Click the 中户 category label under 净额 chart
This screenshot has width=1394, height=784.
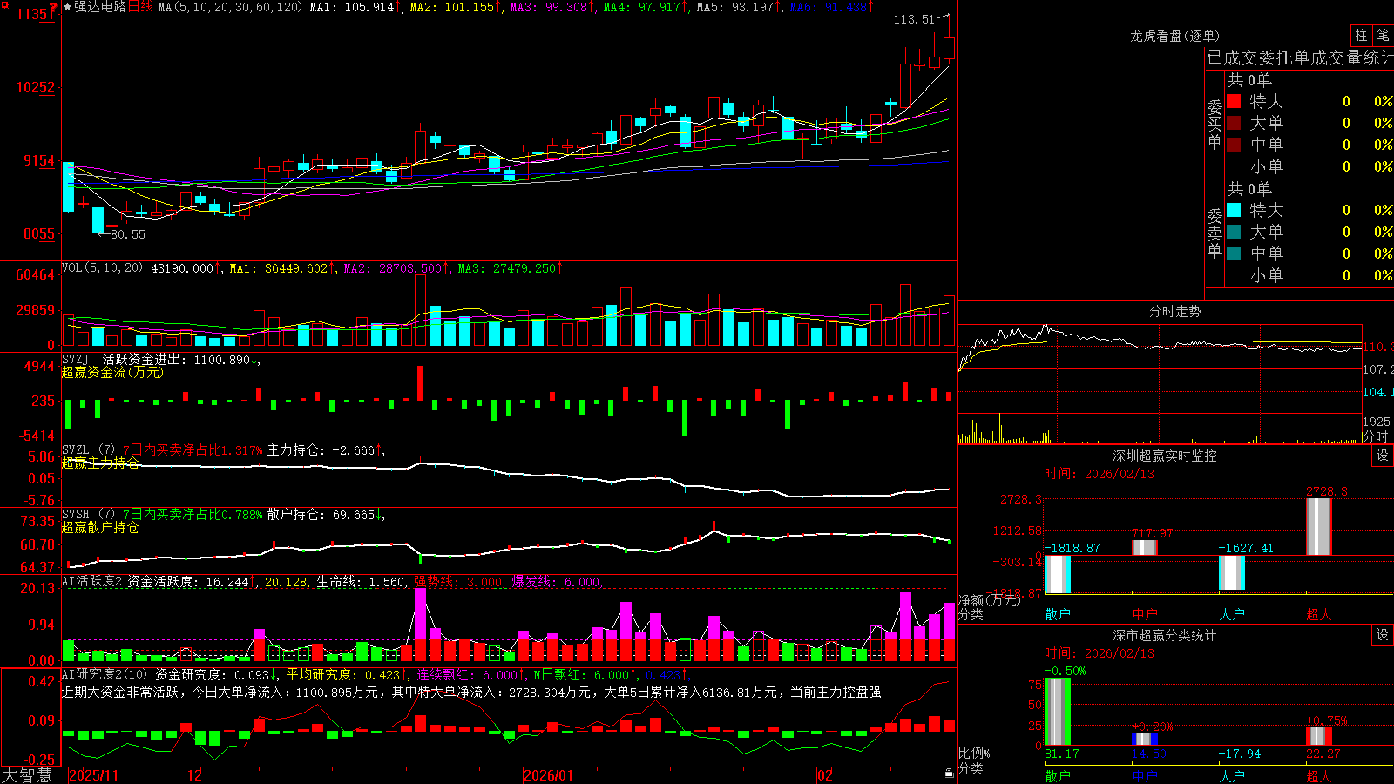click(x=1145, y=614)
